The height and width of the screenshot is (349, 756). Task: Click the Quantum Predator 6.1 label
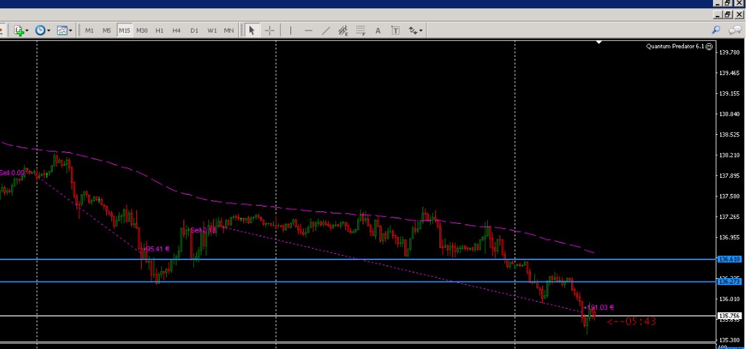(x=675, y=47)
